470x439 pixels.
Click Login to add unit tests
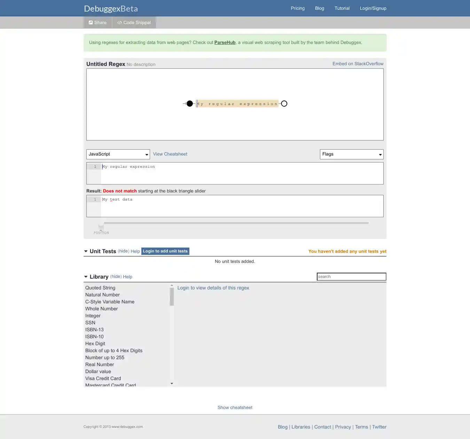(165, 251)
